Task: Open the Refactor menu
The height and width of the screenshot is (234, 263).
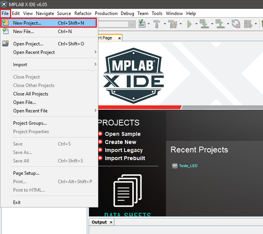Action: (x=83, y=13)
